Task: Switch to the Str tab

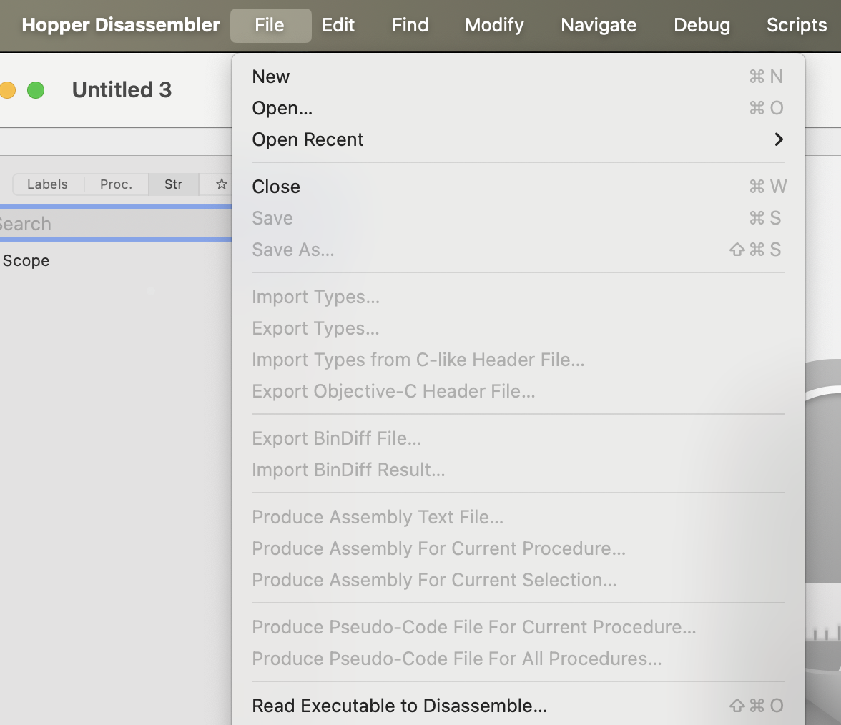Action: tap(173, 184)
